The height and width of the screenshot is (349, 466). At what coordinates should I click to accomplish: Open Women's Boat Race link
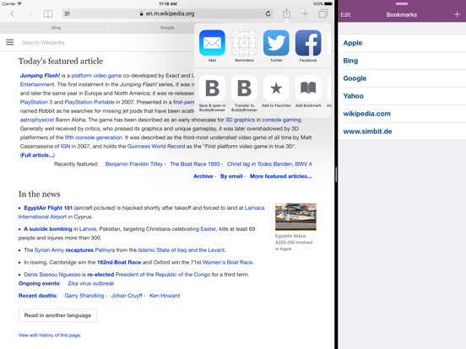click(227, 262)
